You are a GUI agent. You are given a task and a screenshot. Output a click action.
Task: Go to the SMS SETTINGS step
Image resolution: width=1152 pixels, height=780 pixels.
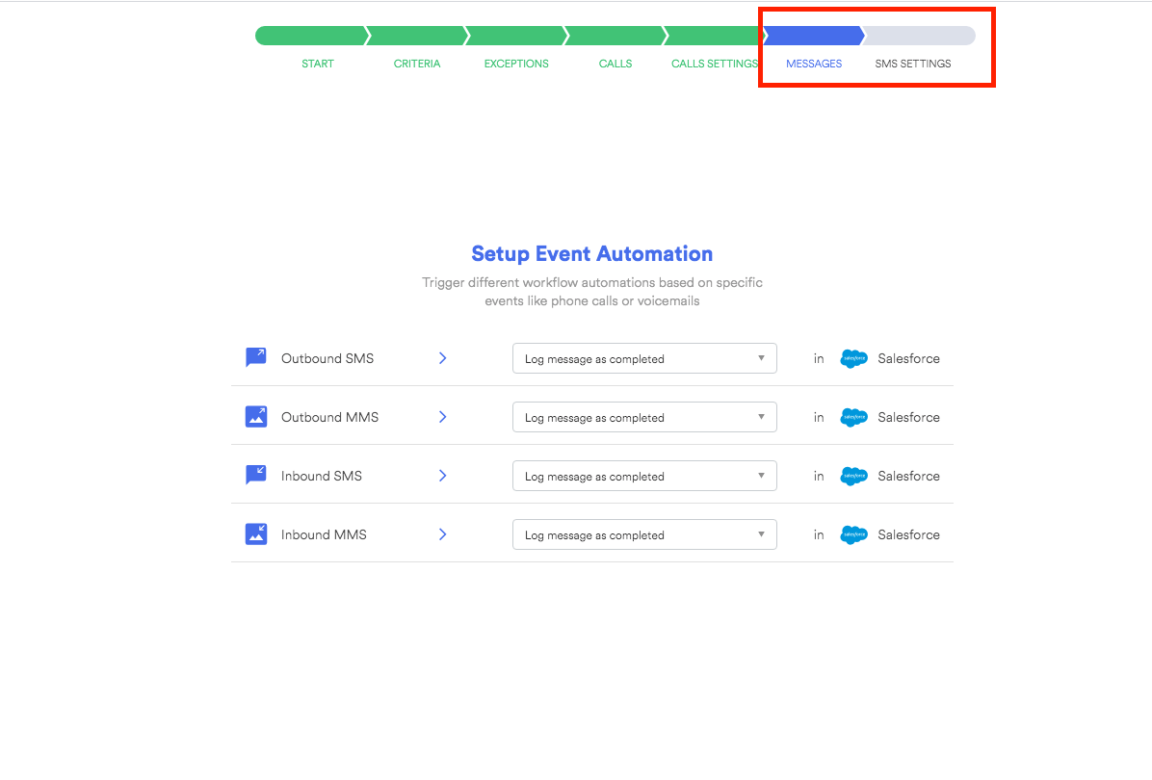pyautogui.click(x=912, y=64)
